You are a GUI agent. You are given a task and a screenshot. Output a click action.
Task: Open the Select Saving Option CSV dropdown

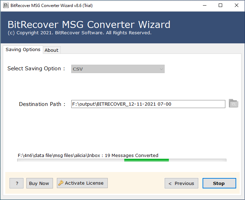[118, 69]
